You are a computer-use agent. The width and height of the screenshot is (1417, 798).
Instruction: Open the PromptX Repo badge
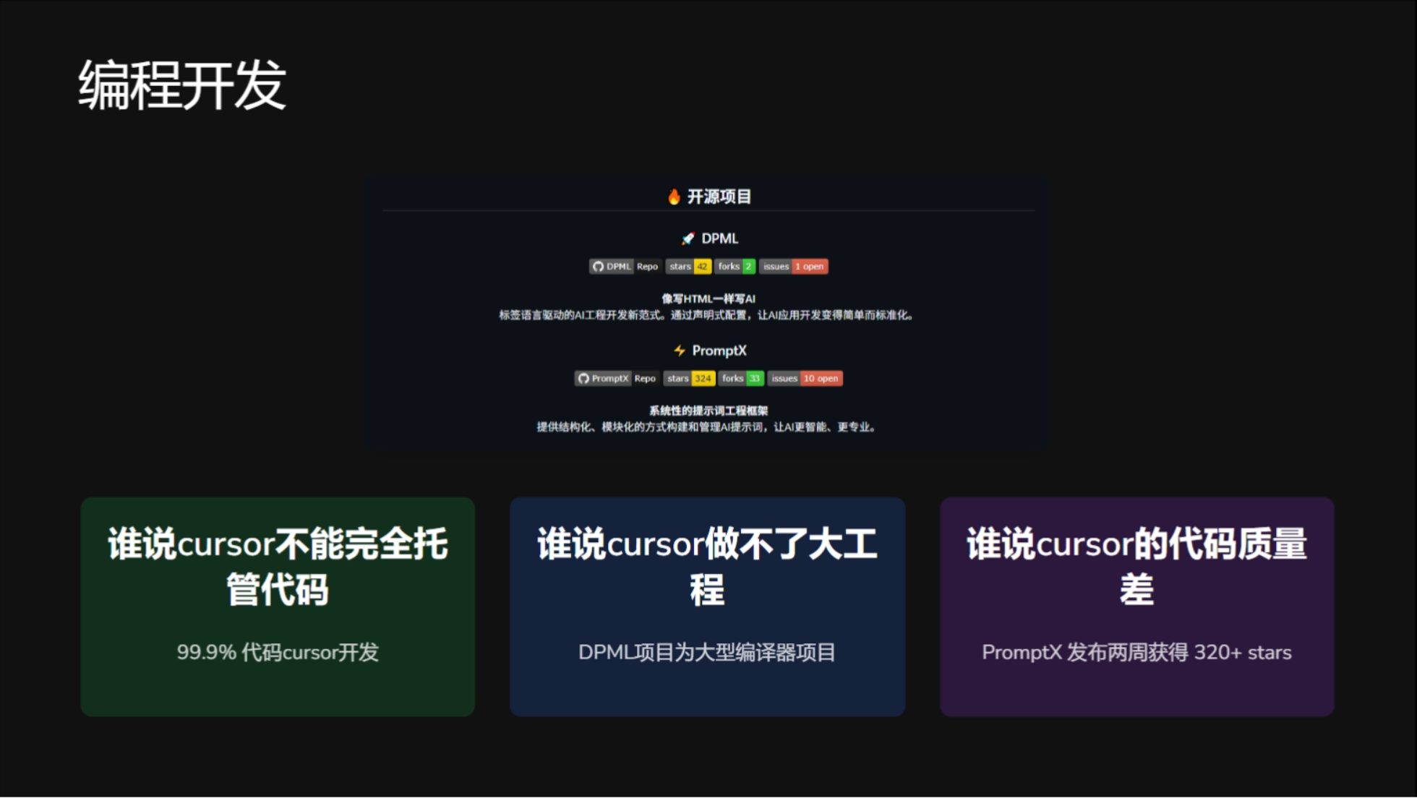coord(617,379)
